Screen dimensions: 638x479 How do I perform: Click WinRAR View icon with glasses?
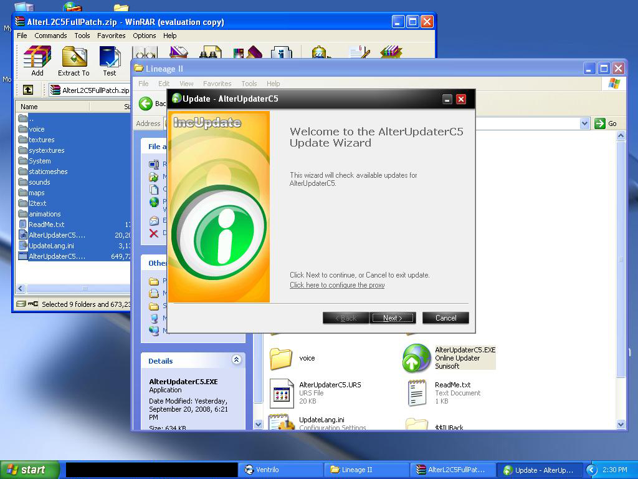tap(145, 52)
